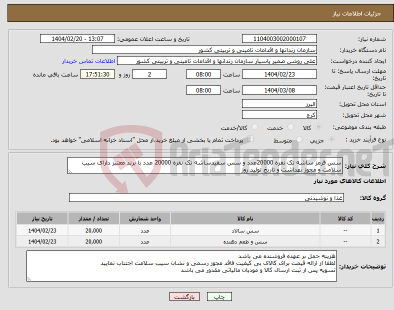Image resolution: width=394 pixels, height=310 pixels.
Task: Click the شماره نیاز label
Action: tap(372, 39)
